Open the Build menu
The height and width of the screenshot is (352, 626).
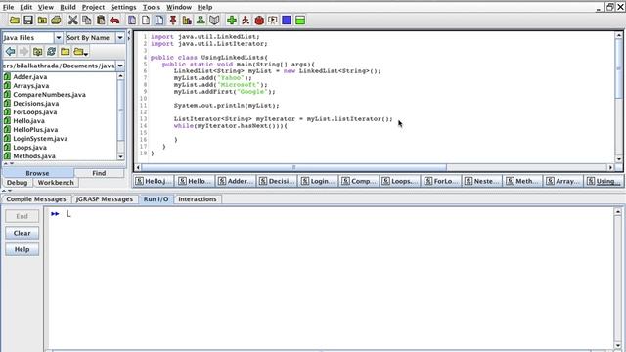67,7
